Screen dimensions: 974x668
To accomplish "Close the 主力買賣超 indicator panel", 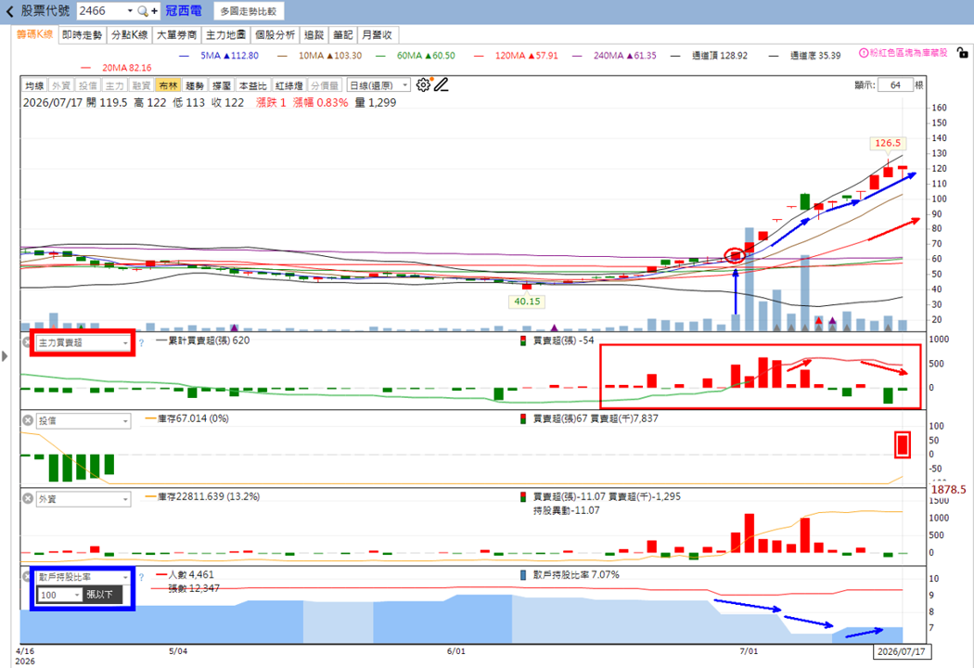I will point(27,342).
